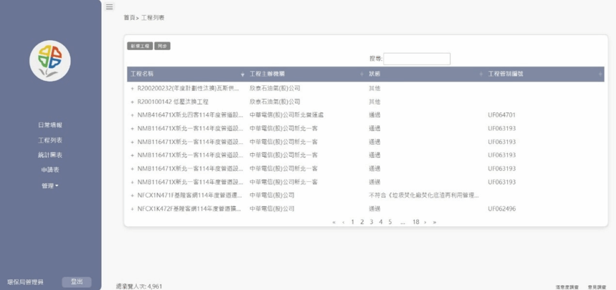Sort by 工程名稱 column sort arrow
This screenshot has height=290, width=616.
point(242,74)
